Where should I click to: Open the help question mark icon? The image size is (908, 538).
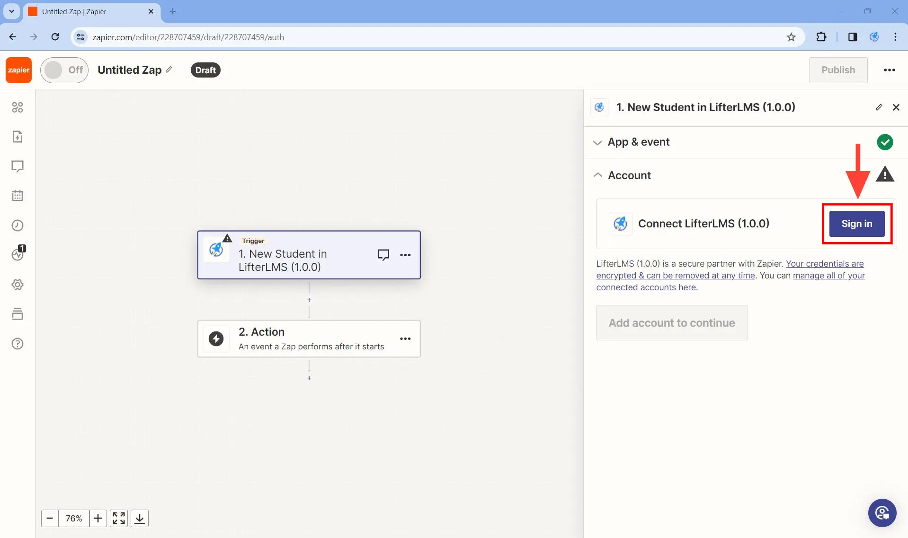coord(18,344)
